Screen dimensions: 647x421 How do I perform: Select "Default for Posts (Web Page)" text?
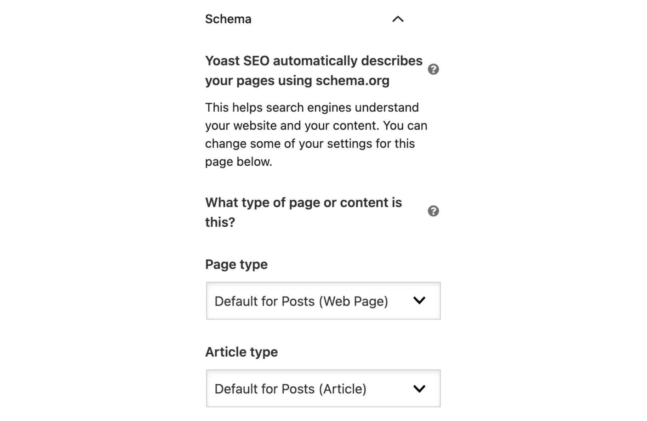[301, 301]
